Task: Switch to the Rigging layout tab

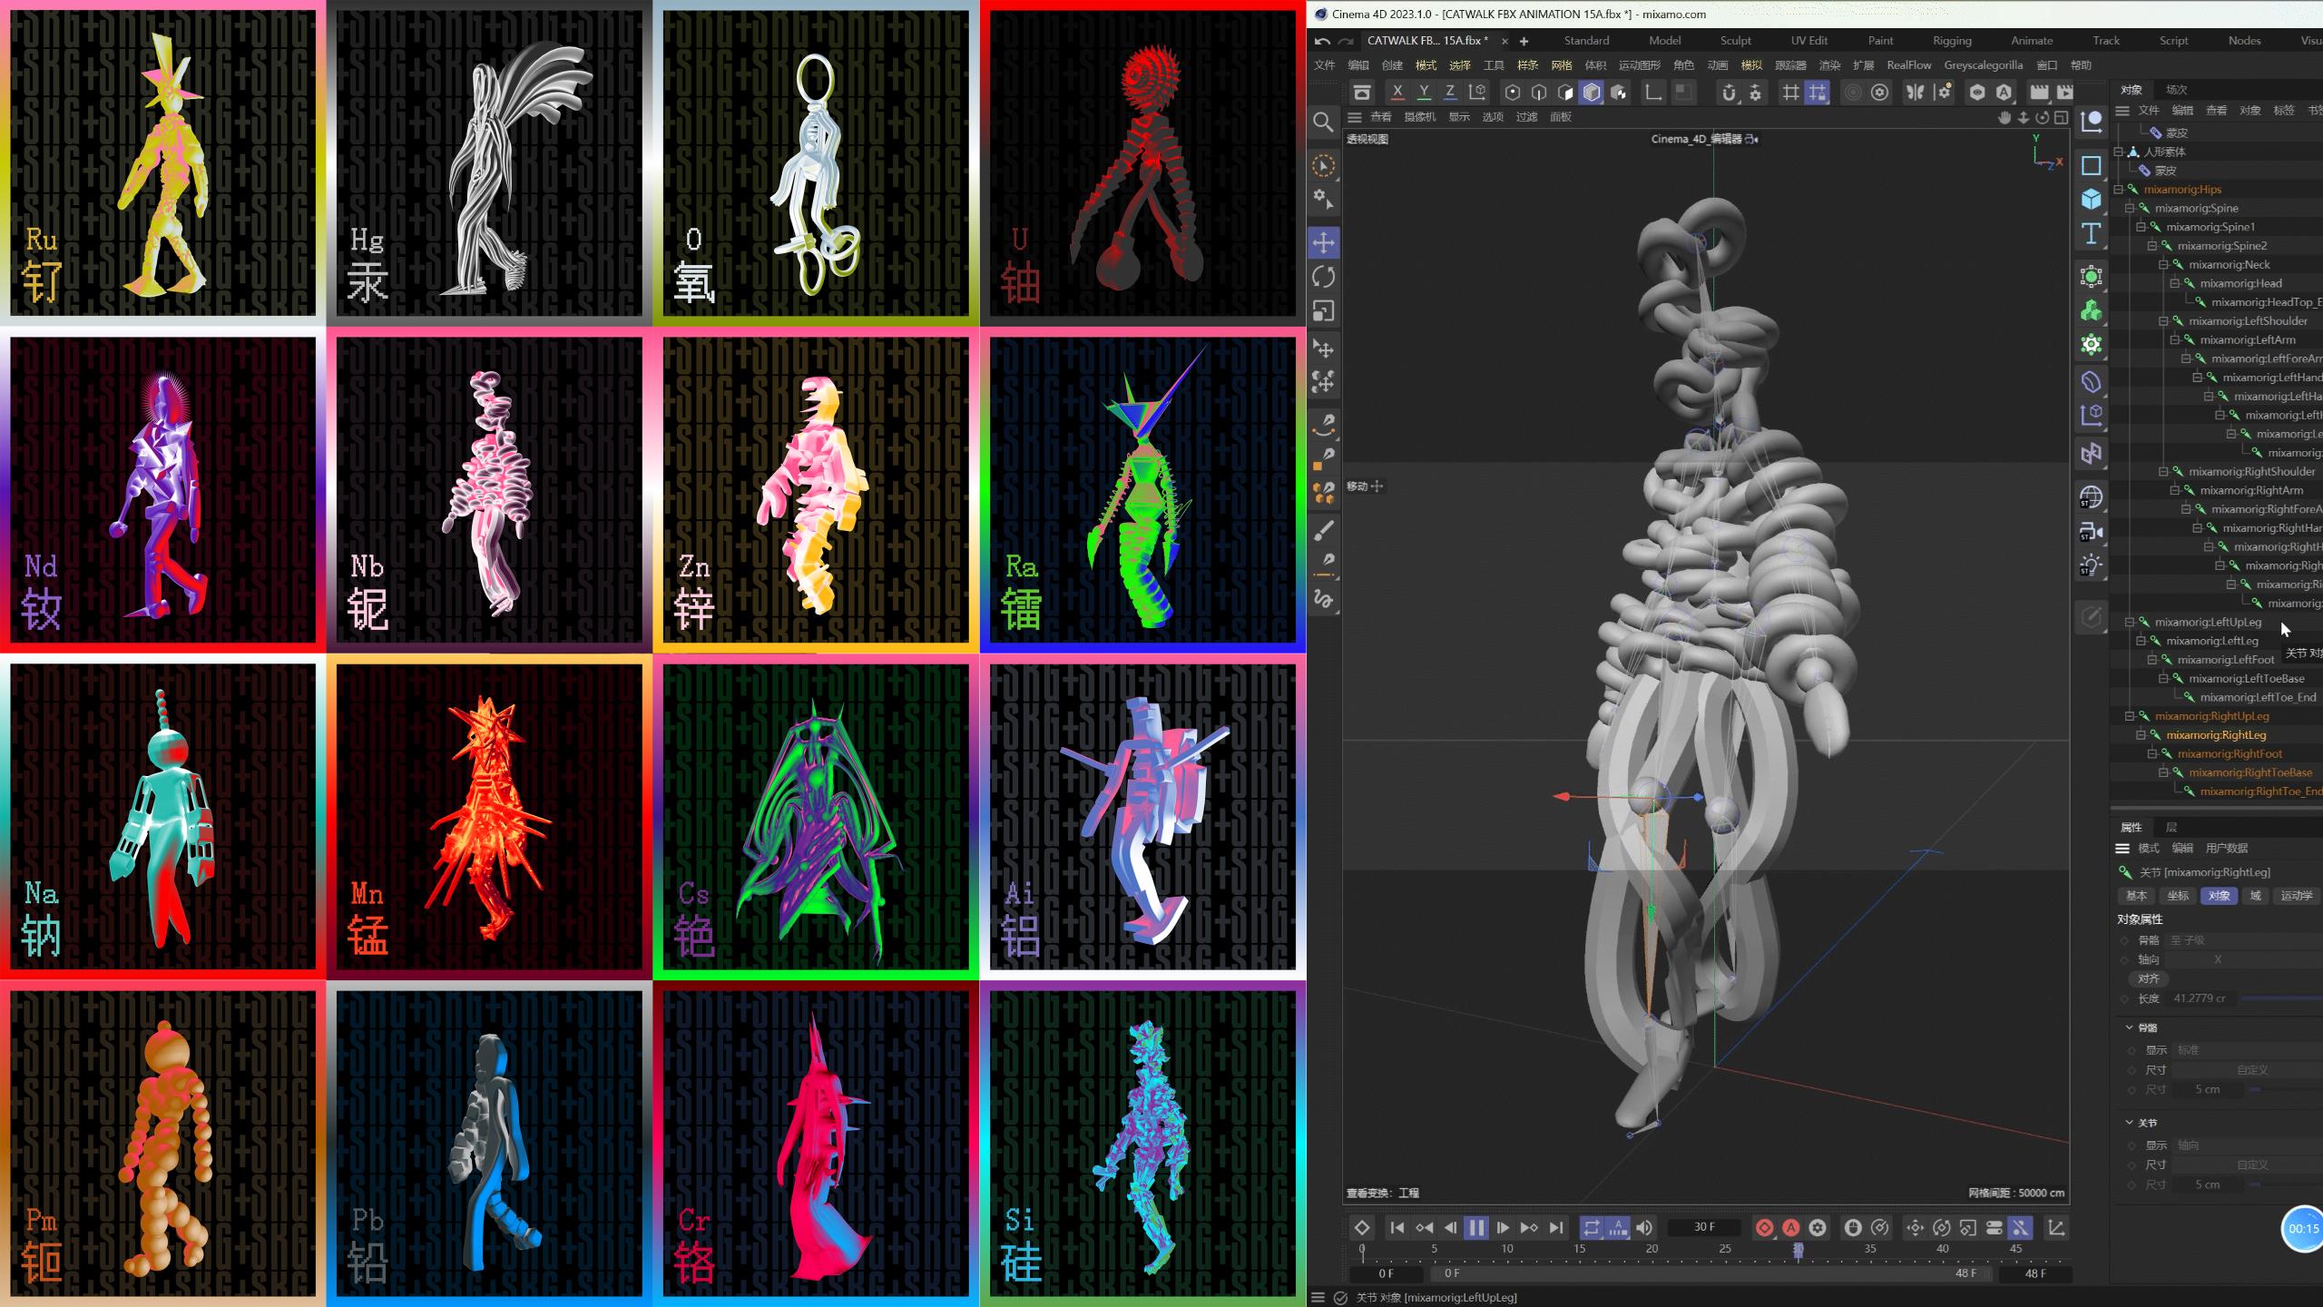Action: pos(1952,41)
